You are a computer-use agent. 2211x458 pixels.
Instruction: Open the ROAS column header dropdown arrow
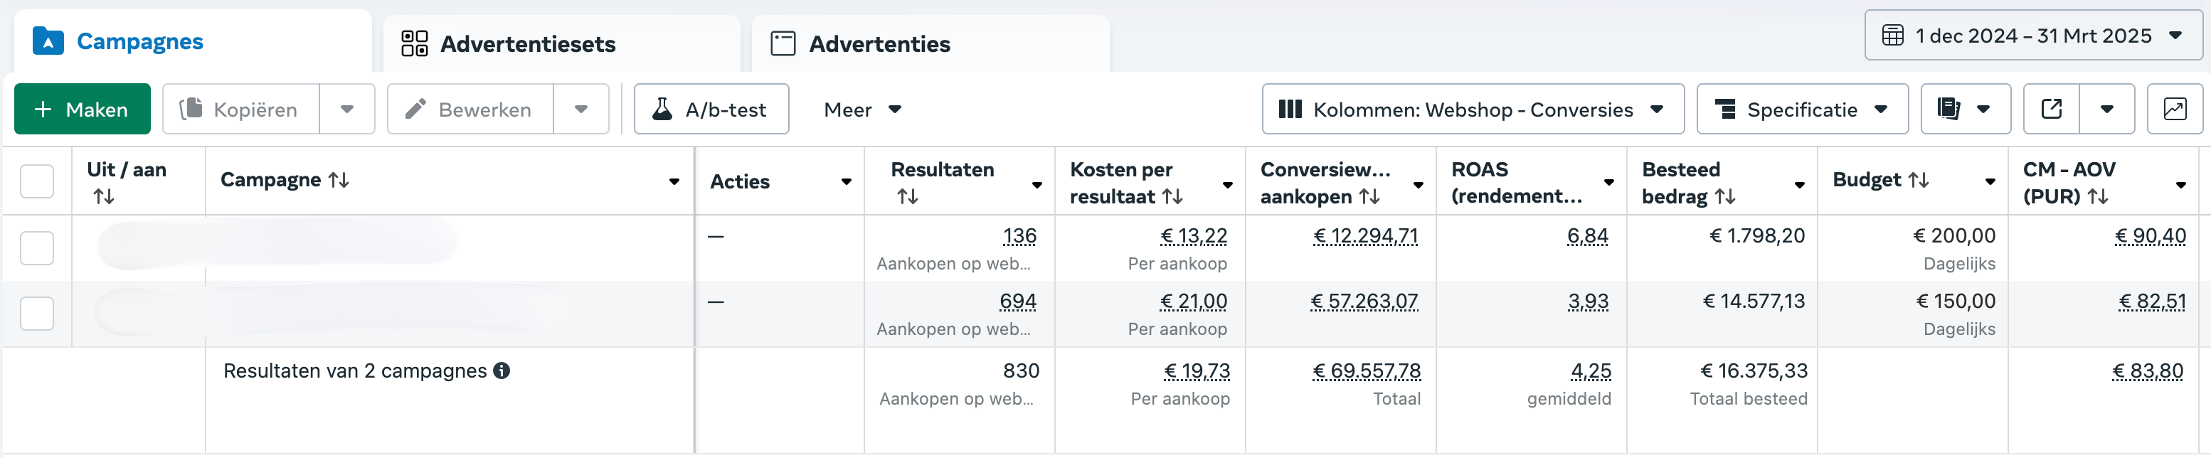1608,183
